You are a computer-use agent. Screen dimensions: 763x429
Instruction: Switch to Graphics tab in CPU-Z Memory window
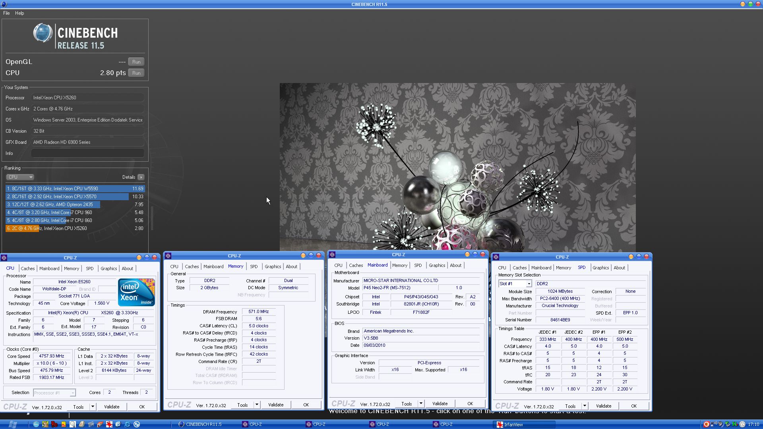pyautogui.click(x=273, y=267)
